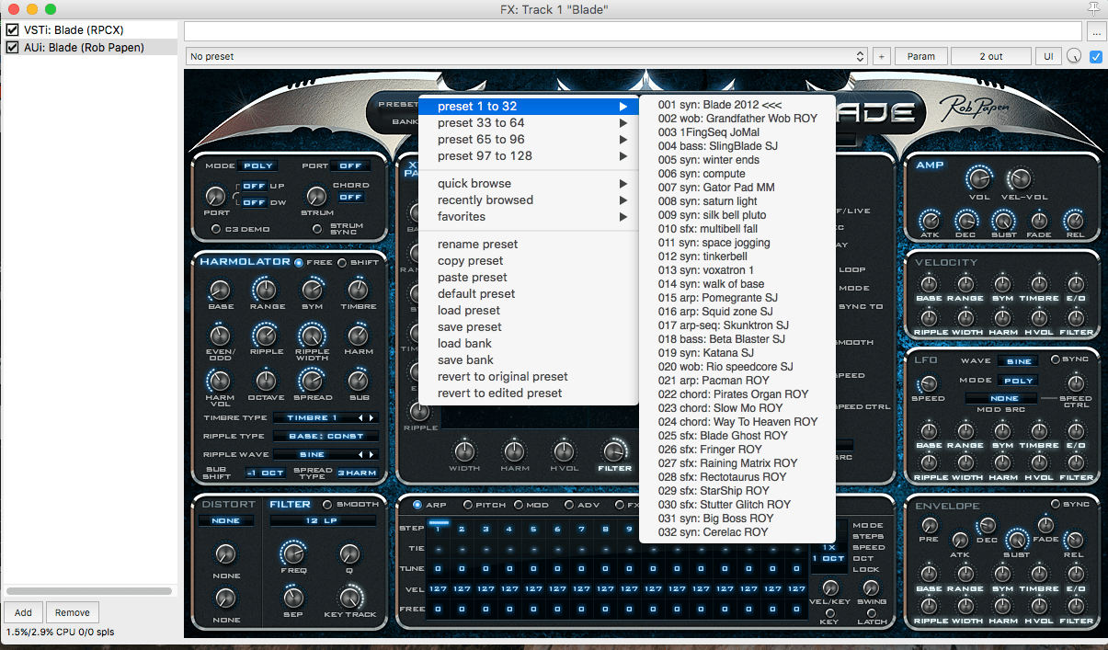Click the AMP REL knob
The height and width of the screenshot is (650, 1108).
click(1074, 221)
